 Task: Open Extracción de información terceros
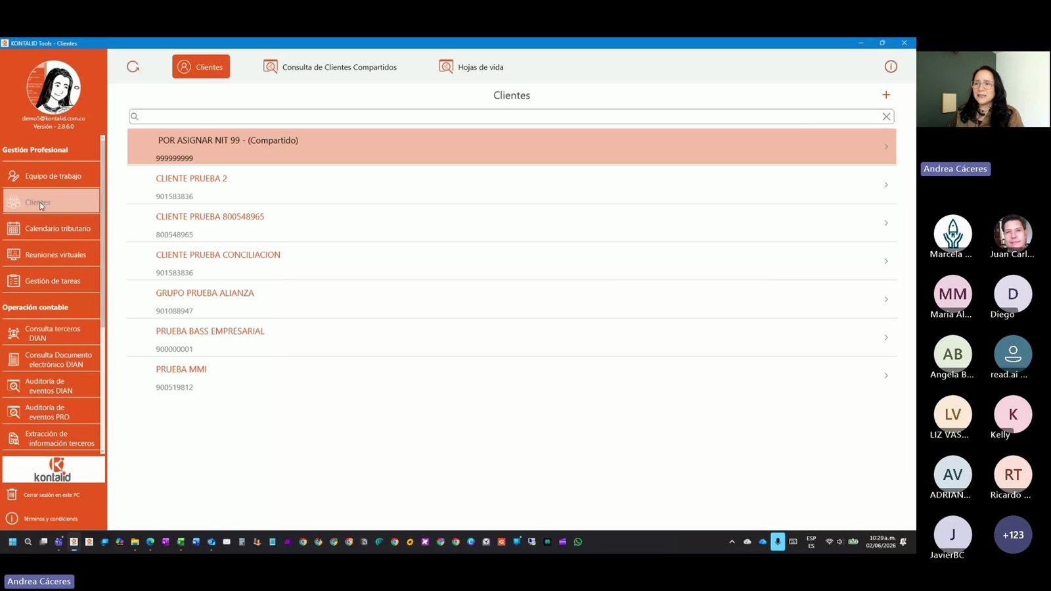pos(51,438)
